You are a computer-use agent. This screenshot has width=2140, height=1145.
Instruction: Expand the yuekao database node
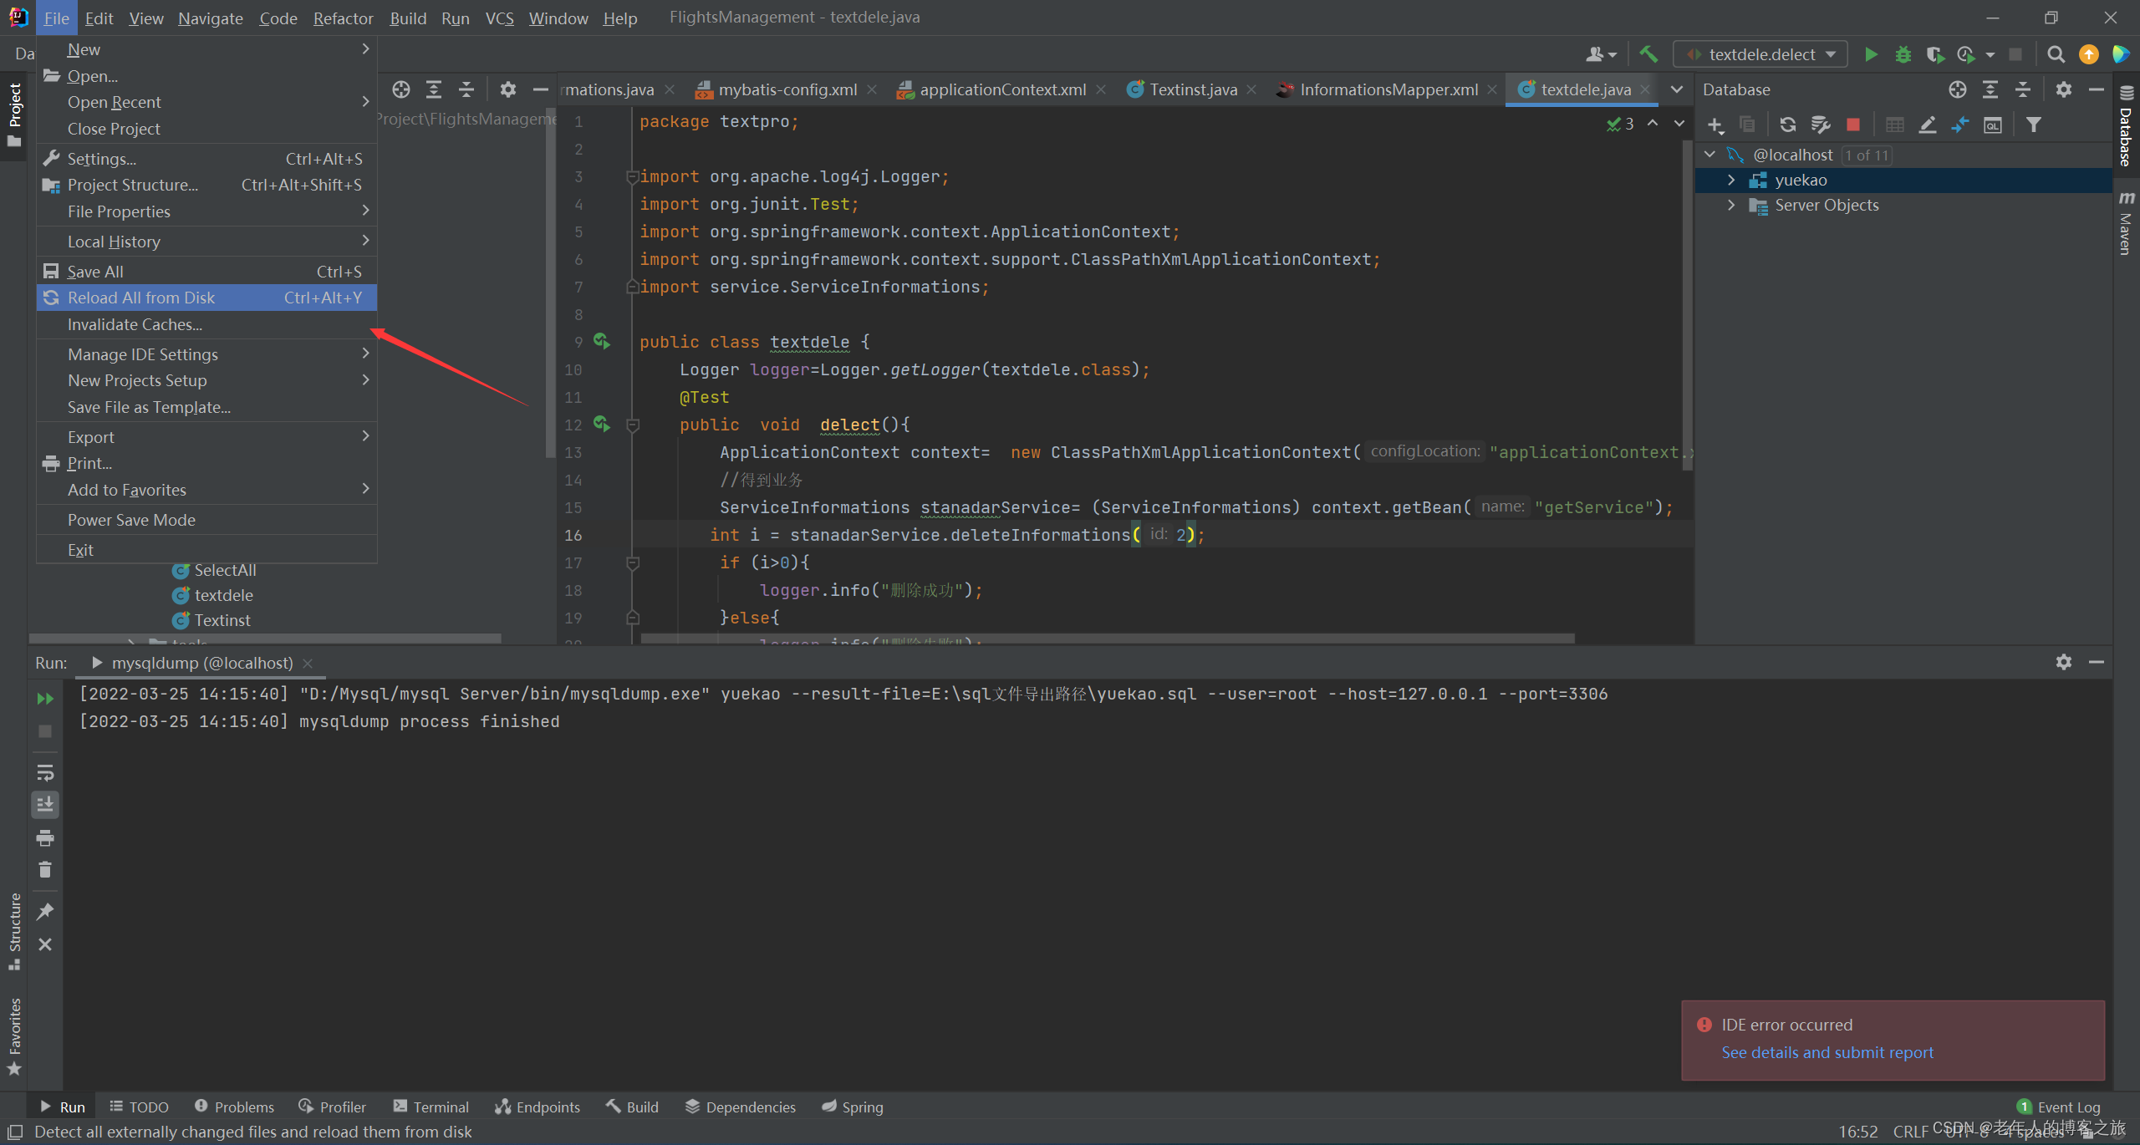pyautogui.click(x=1731, y=180)
